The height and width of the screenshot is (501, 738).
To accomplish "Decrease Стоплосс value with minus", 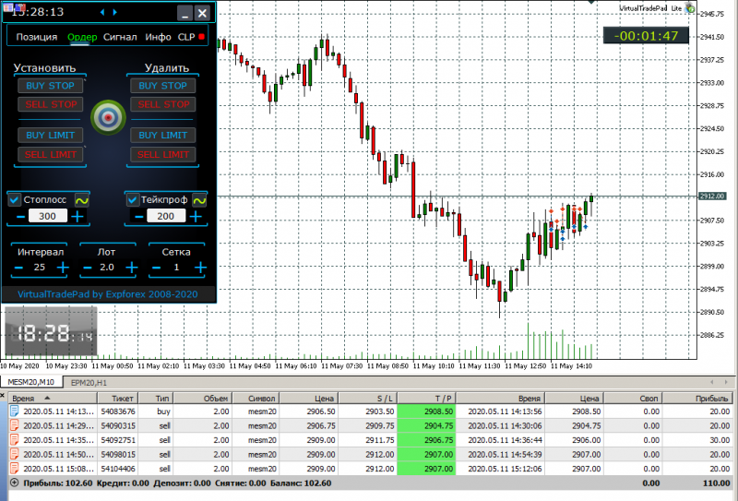I will [x=20, y=217].
